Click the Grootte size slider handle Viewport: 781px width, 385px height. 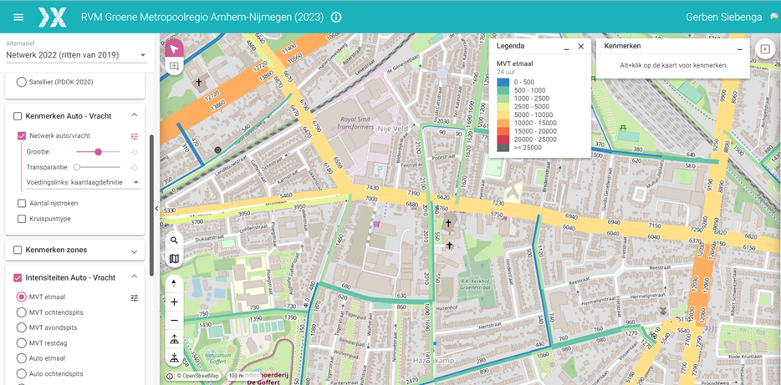[99, 152]
